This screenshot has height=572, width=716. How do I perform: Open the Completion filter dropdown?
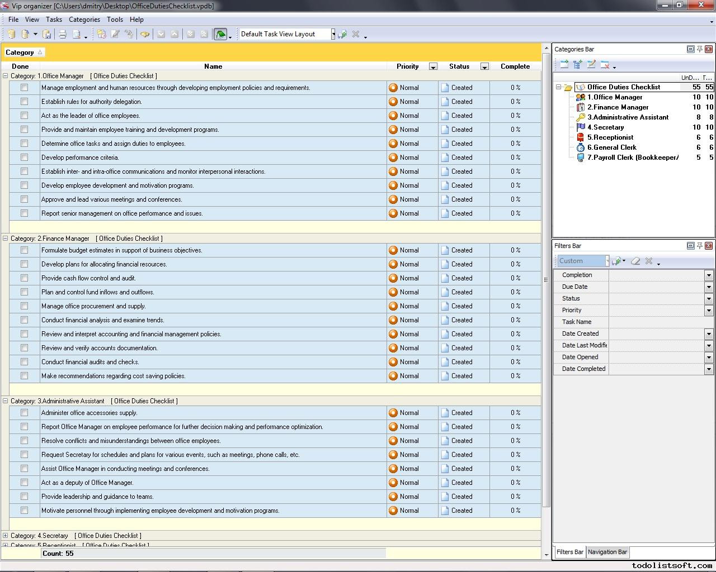tap(709, 275)
